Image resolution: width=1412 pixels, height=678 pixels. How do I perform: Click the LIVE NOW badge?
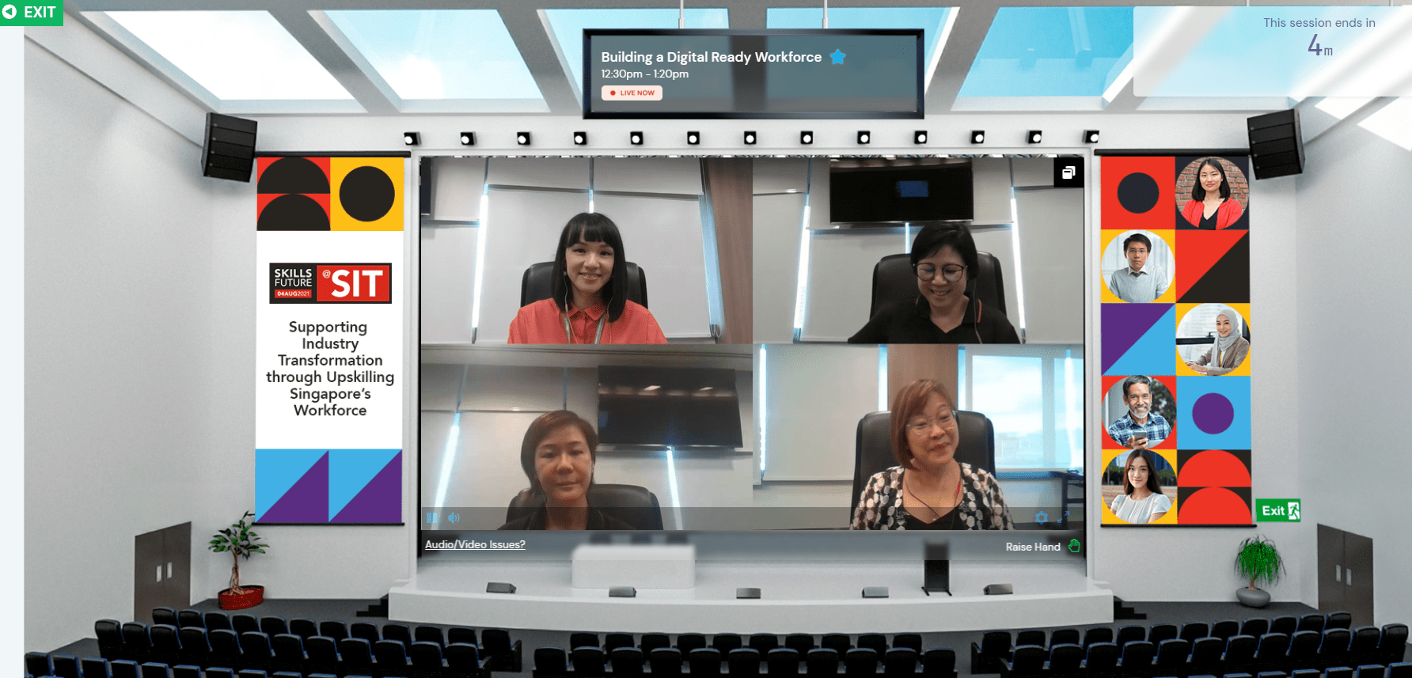tap(632, 93)
